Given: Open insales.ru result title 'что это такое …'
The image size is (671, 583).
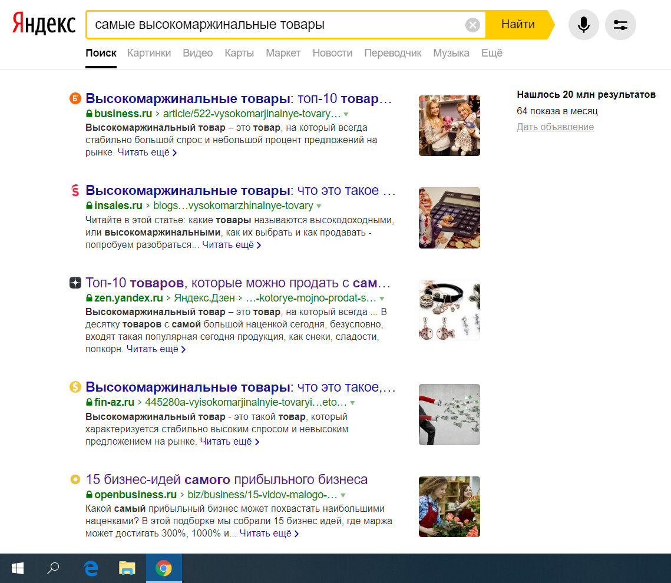Looking at the screenshot, I should tap(240, 190).
